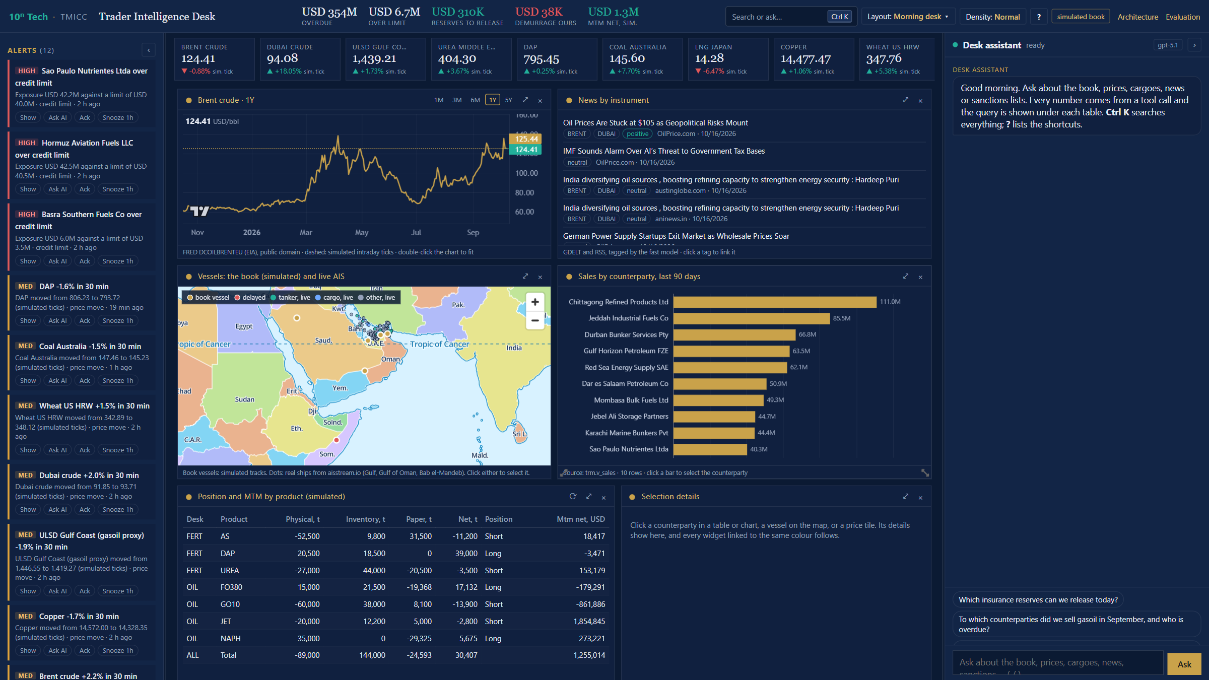Screen dimensions: 1209x680
Task: Zoom out on the vessel map
Action: click(535, 320)
